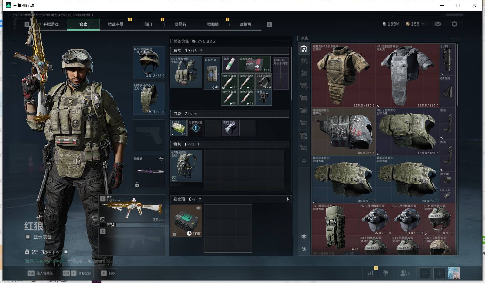Open the 特勤处 tab

(213, 24)
